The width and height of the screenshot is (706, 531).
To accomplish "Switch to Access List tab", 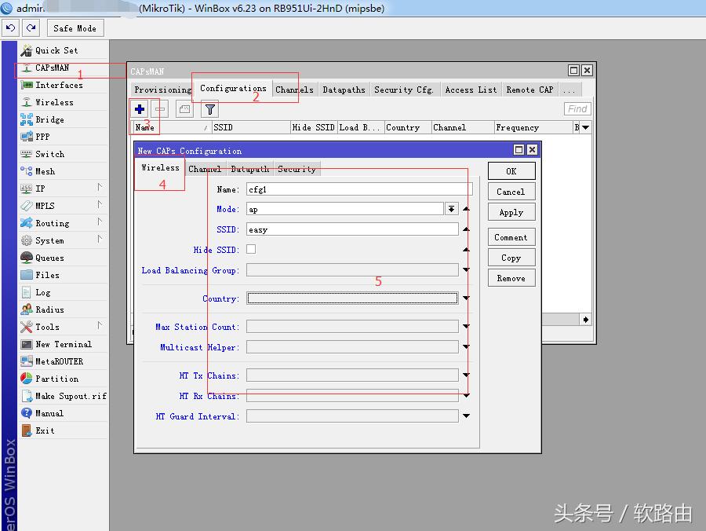I will pos(471,90).
